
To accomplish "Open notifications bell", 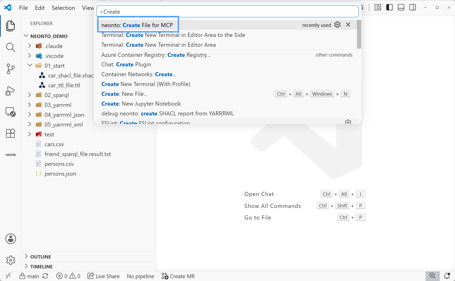I will tap(447, 276).
